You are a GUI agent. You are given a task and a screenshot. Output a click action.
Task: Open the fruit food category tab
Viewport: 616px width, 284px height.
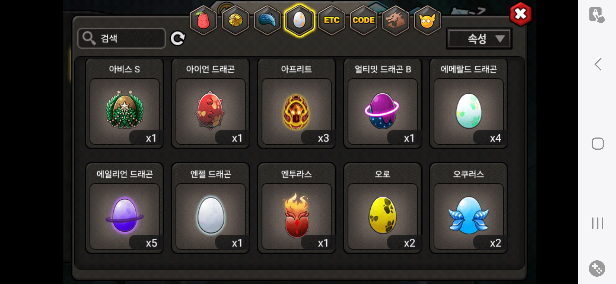coord(203,20)
